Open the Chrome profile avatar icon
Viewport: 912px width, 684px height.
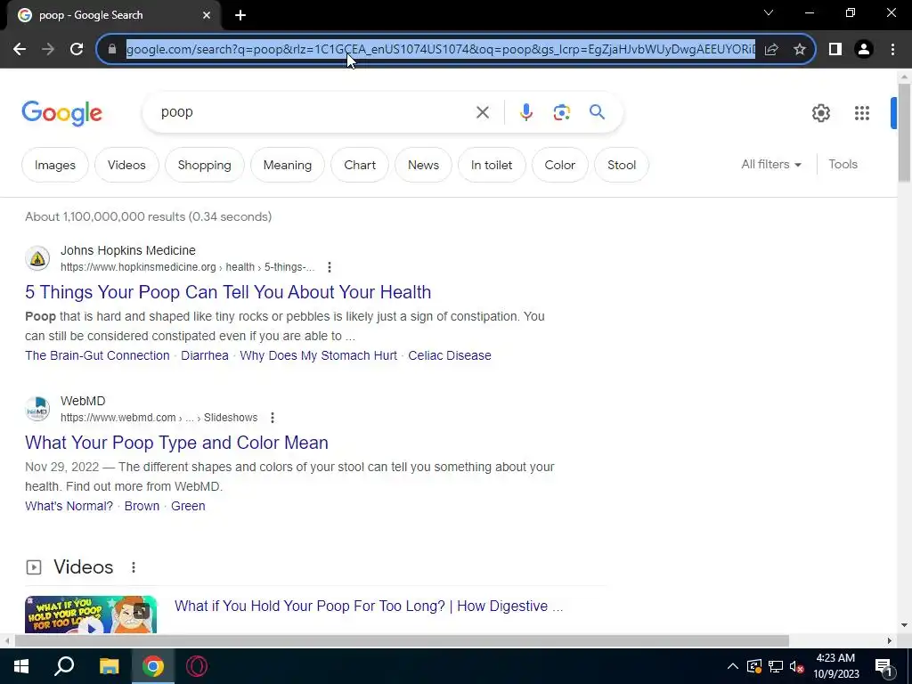click(864, 50)
